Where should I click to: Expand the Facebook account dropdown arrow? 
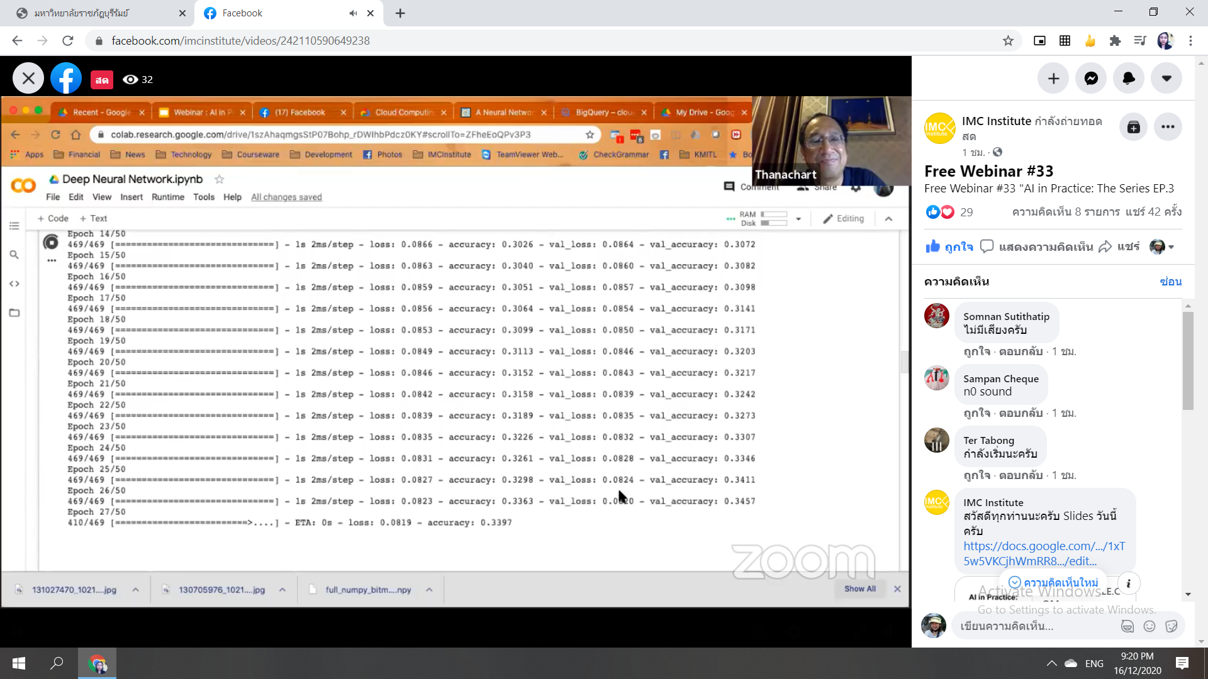[x=1167, y=79]
